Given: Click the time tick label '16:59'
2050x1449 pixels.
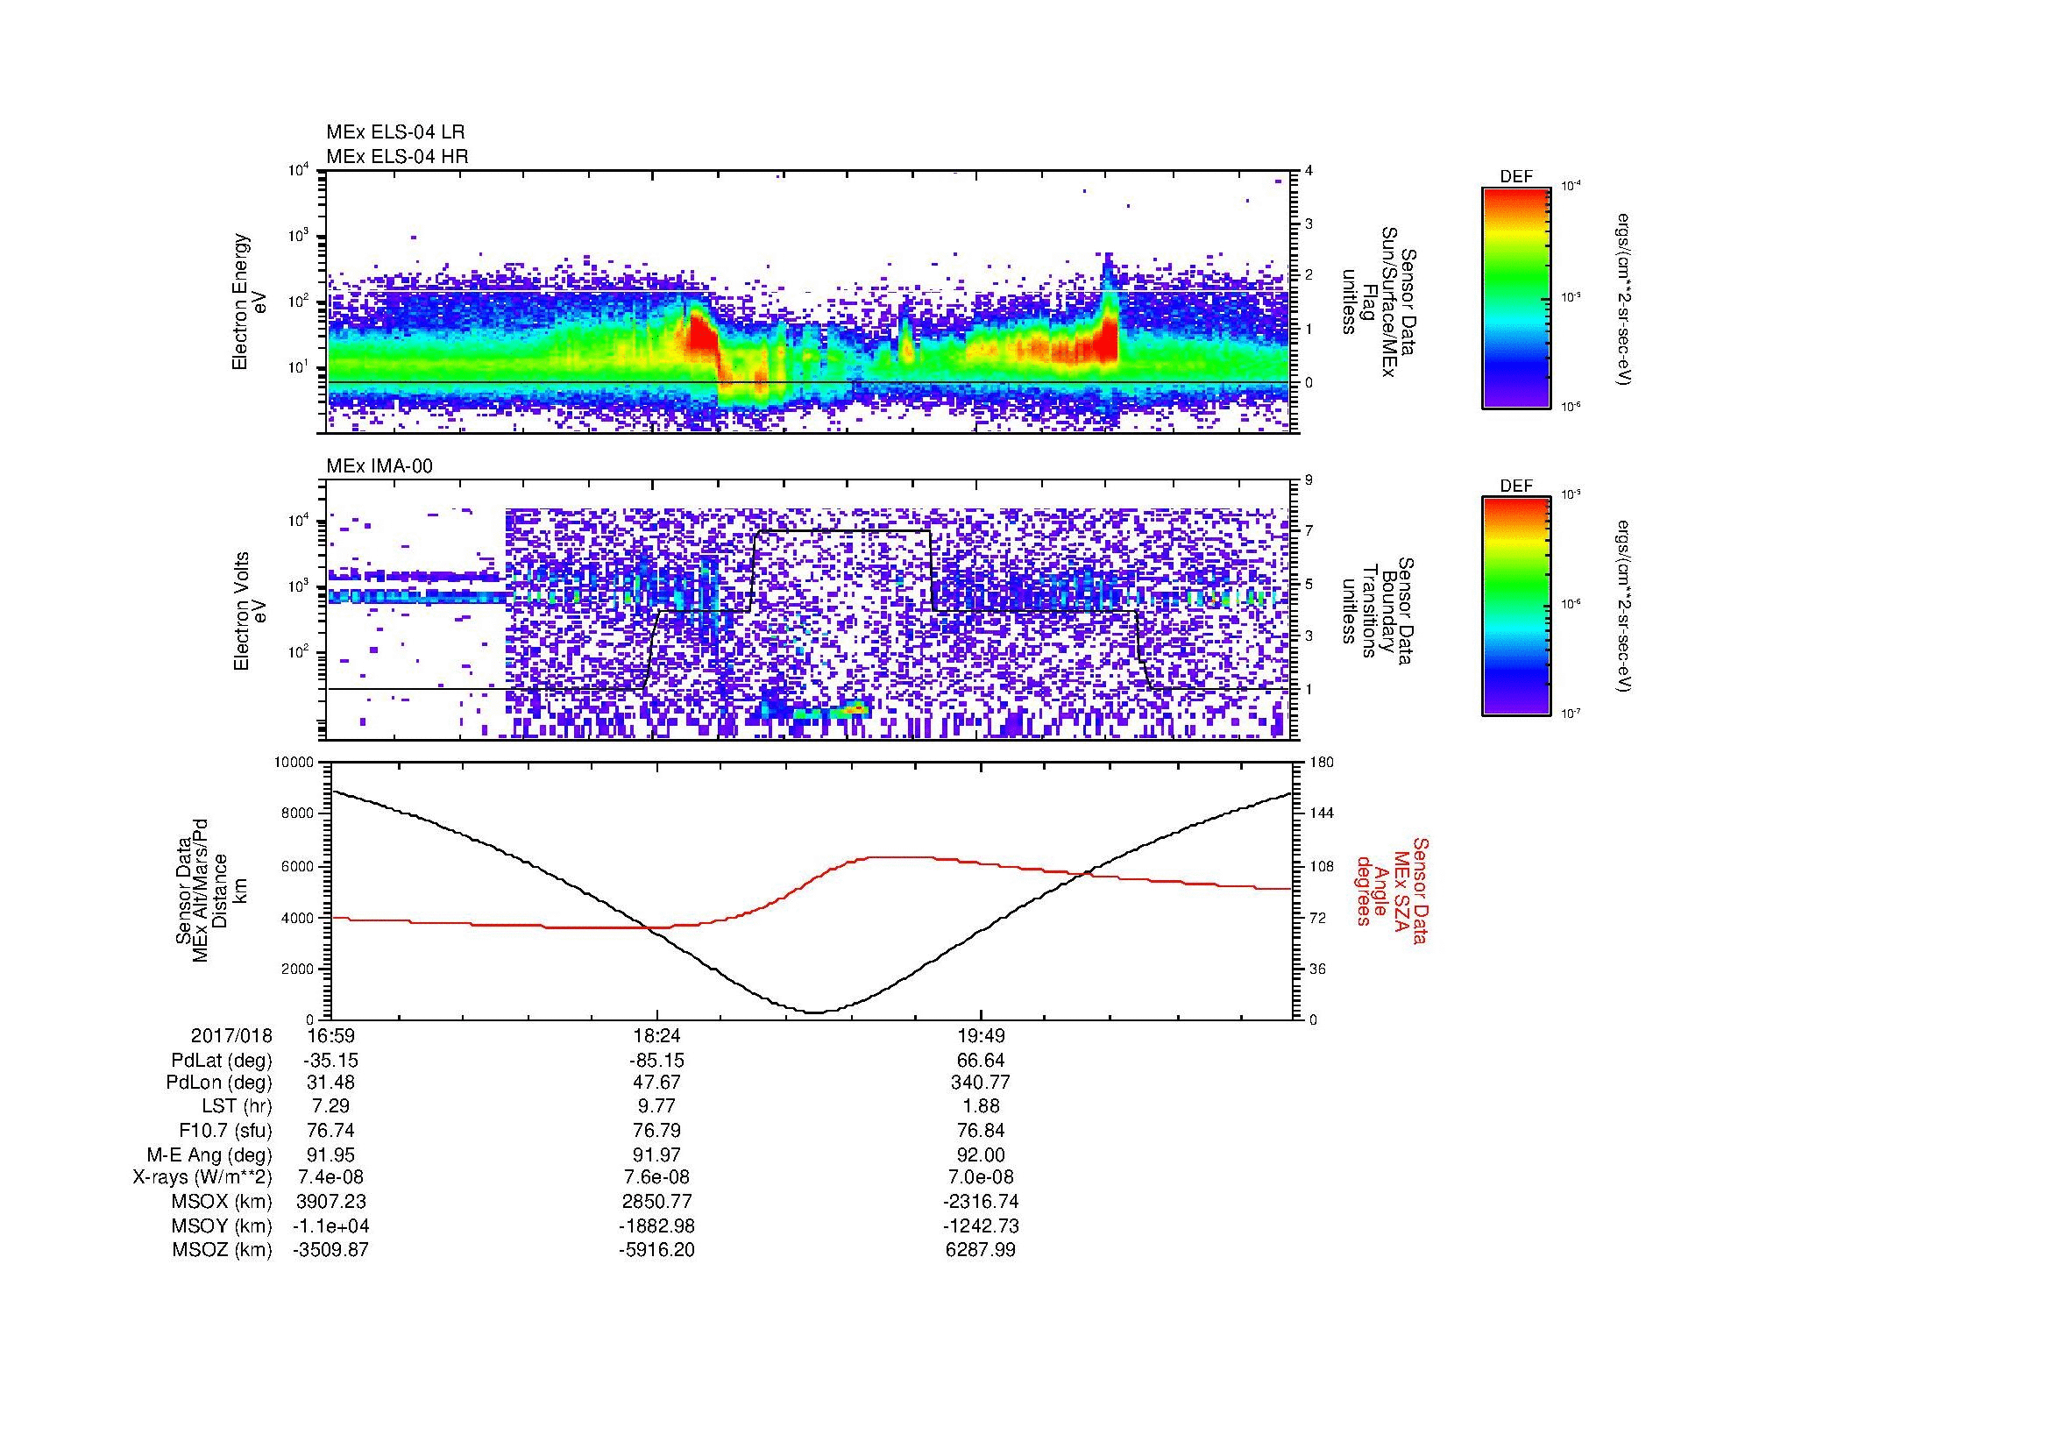Looking at the screenshot, I should point(330,1035).
